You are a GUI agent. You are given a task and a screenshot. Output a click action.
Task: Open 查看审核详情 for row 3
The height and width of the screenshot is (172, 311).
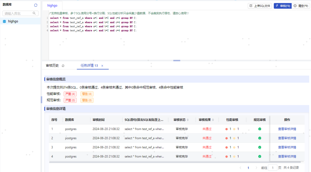pos(287,147)
